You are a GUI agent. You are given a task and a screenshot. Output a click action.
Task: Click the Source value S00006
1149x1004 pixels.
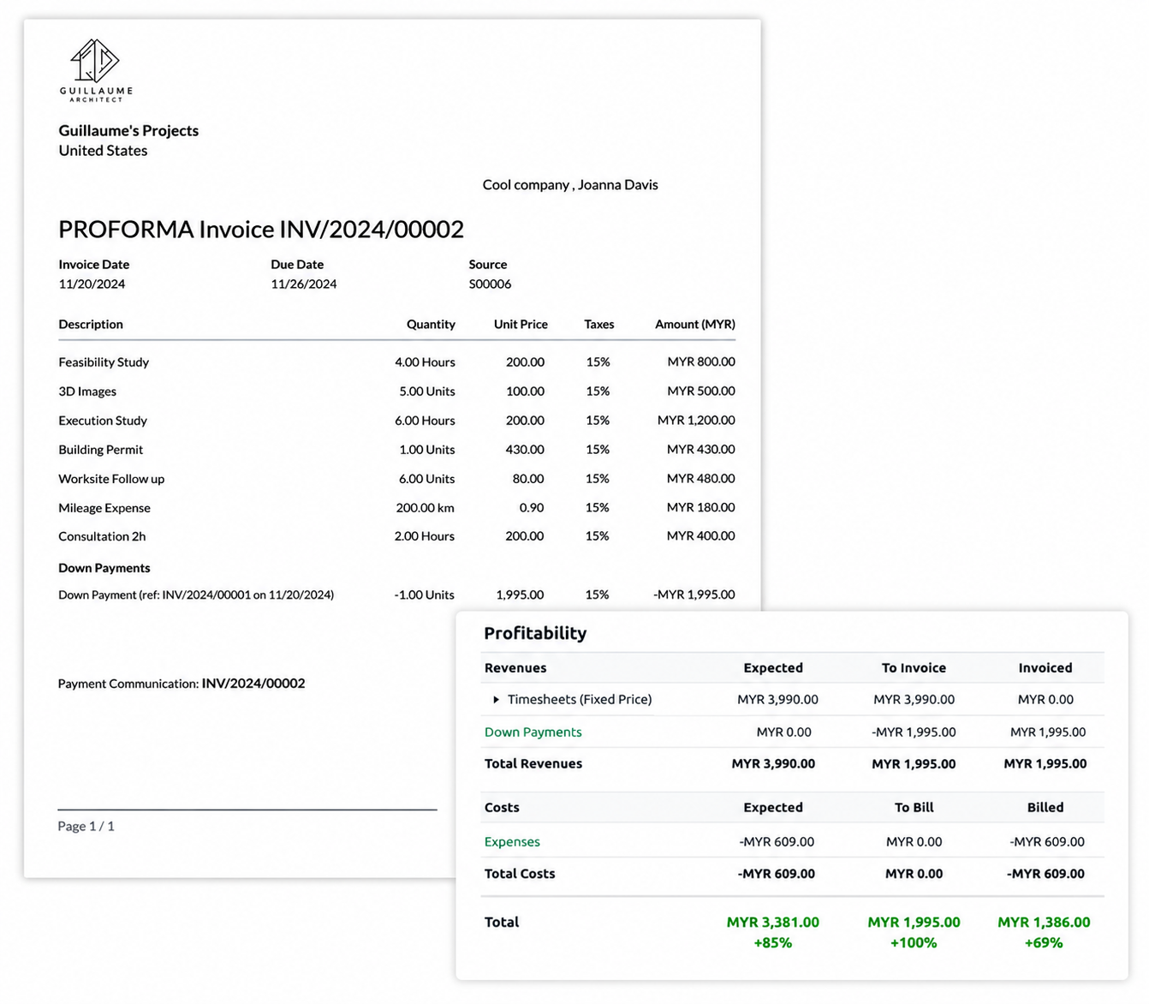tap(490, 284)
